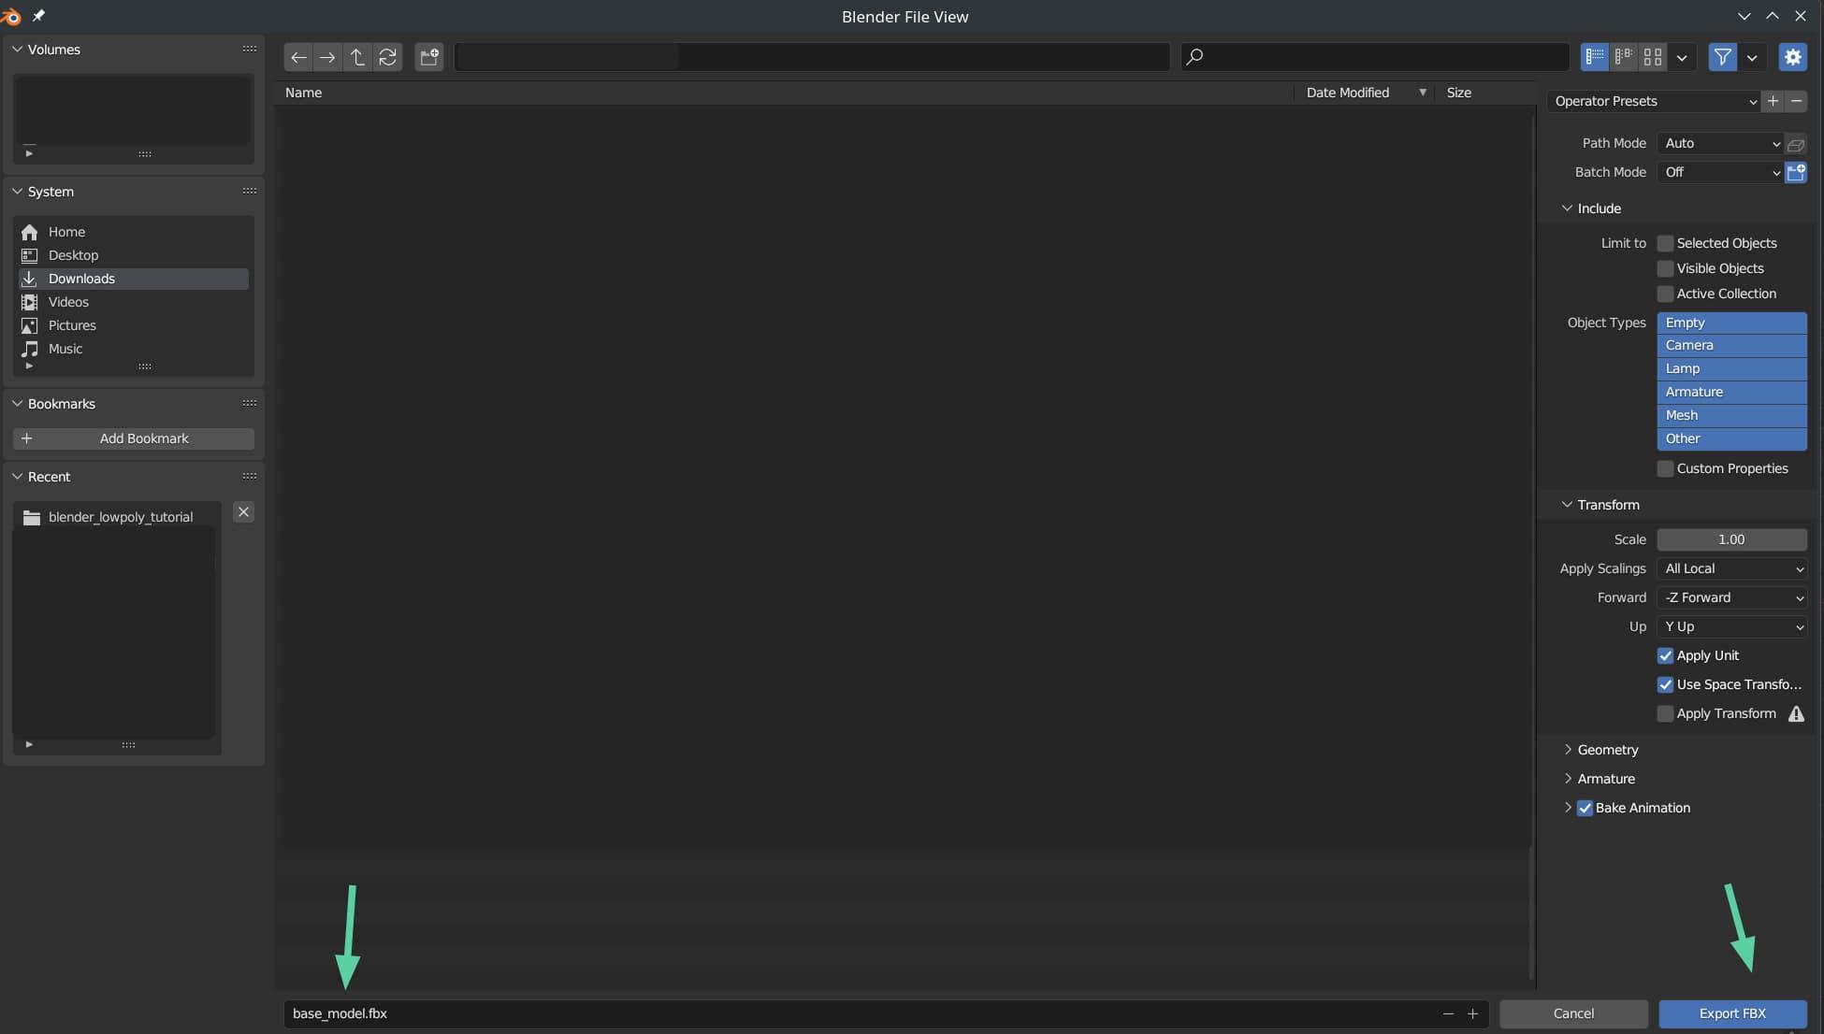Collapse the System panel
This screenshot has height=1034, width=1824.
[17, 192]
